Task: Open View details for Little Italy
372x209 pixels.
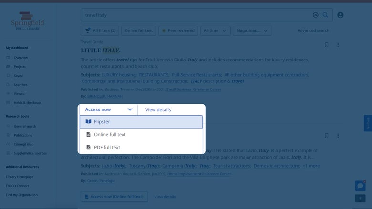Action: tap(158, 110)
